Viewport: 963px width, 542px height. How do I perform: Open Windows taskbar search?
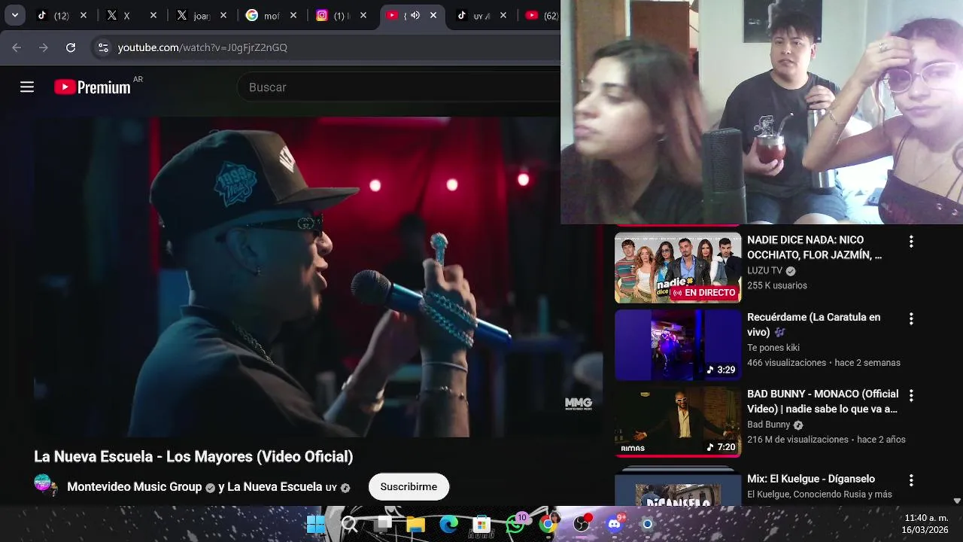tap(349, 524)
